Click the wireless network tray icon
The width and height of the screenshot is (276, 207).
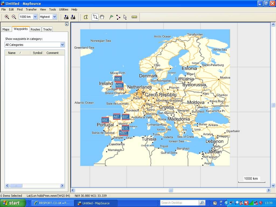coord(232,203)
